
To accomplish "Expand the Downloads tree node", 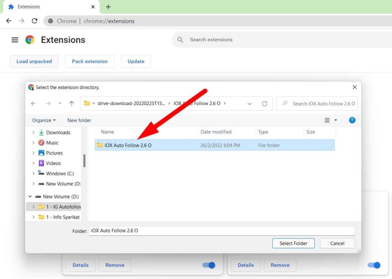I will tap(33, 133).
